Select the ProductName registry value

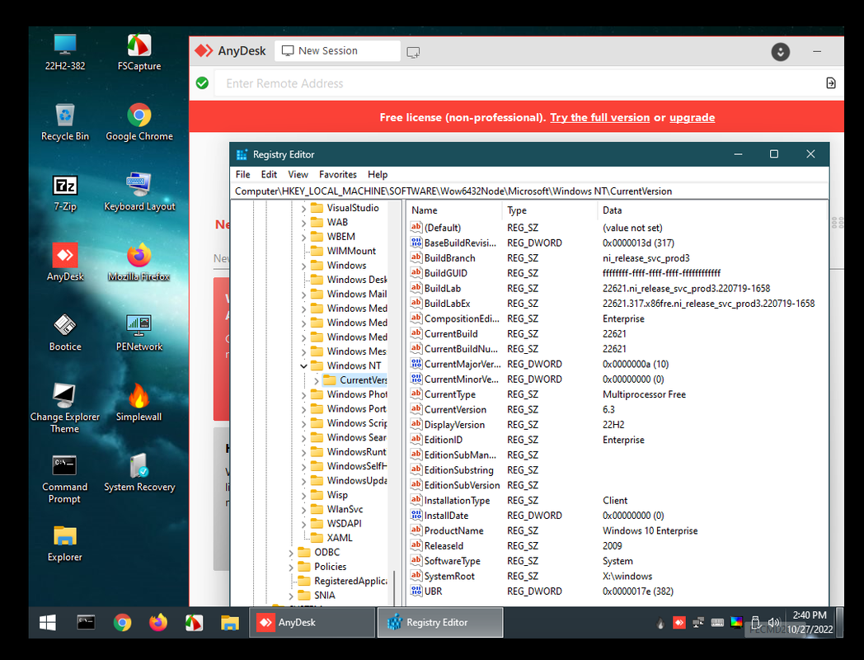pos(454,530)
